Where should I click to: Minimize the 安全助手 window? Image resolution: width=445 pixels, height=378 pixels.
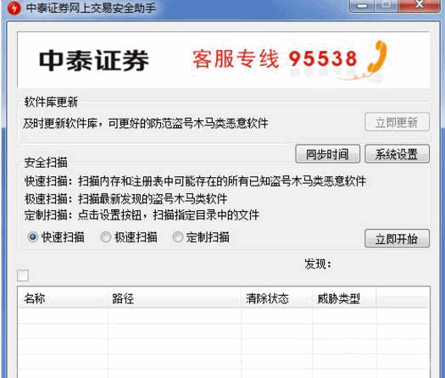[x=362, y=6]
